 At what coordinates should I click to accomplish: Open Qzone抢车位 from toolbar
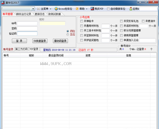(63, 9)
